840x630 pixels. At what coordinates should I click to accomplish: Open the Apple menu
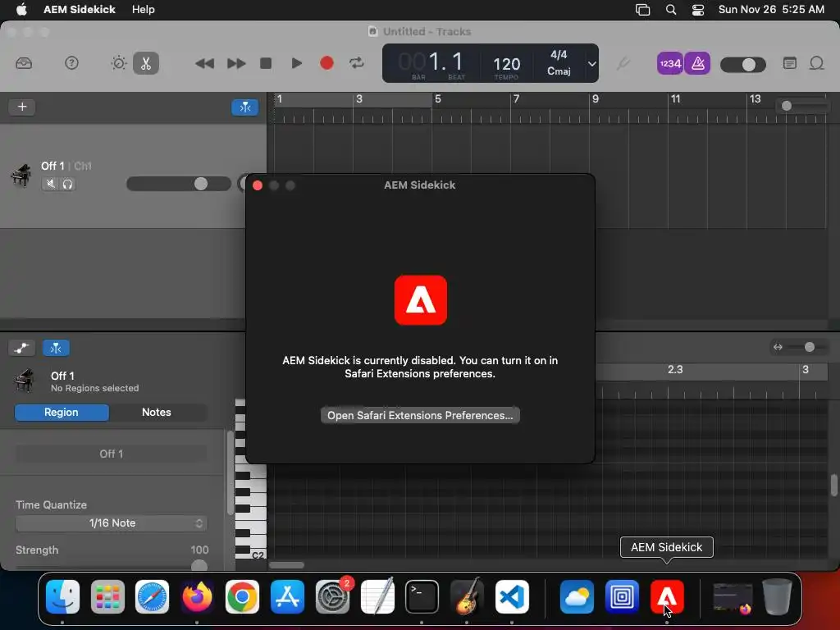[x=21, y=9]
